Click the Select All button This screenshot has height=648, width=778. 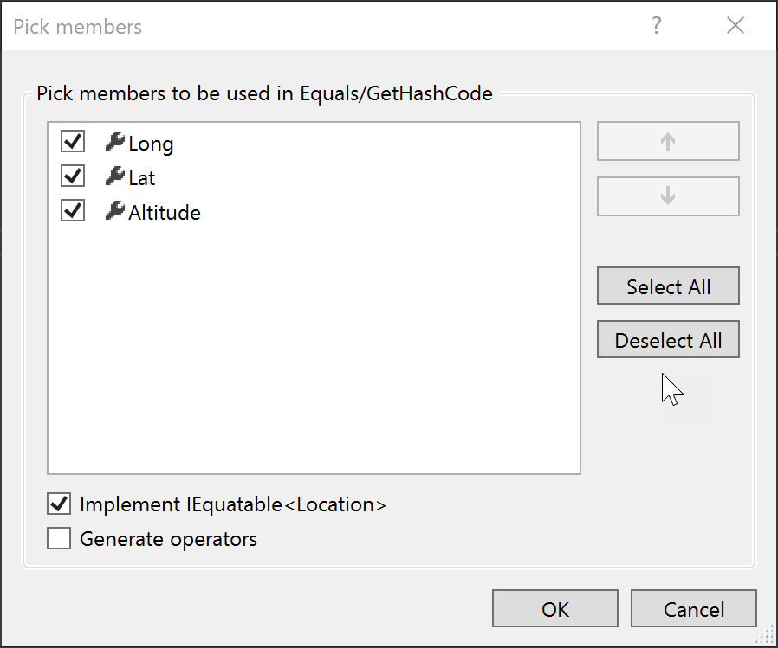click(x=667, y=286)
